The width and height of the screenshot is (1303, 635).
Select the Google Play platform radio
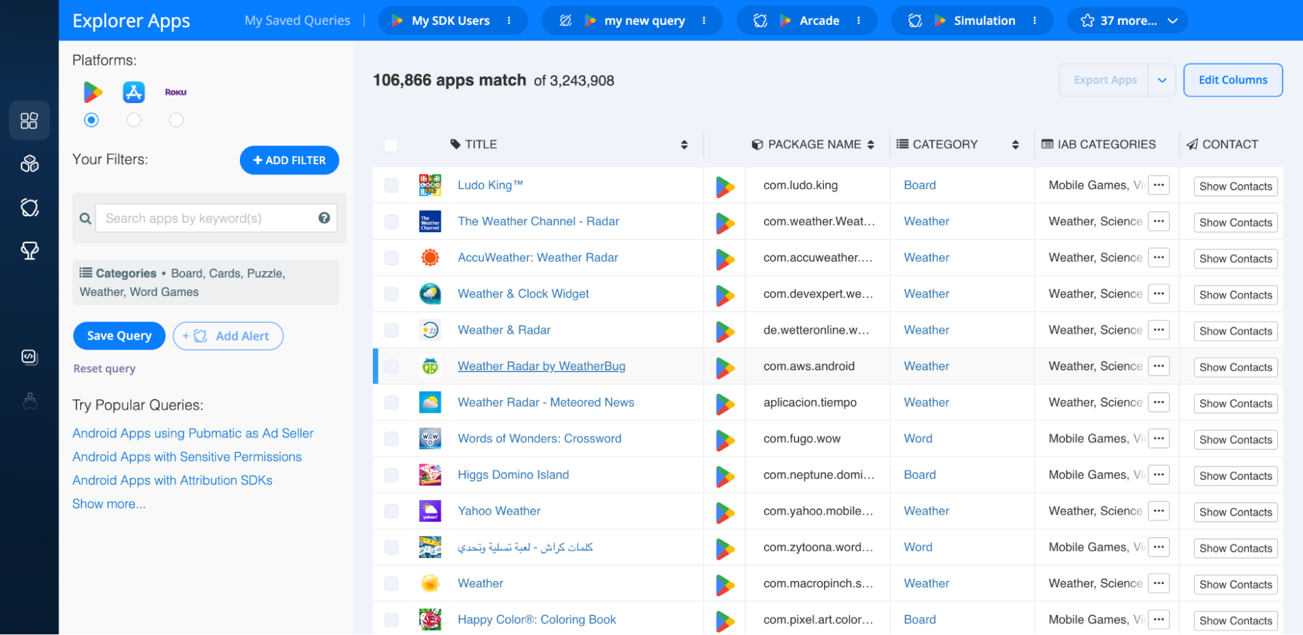tap(91, 120)
